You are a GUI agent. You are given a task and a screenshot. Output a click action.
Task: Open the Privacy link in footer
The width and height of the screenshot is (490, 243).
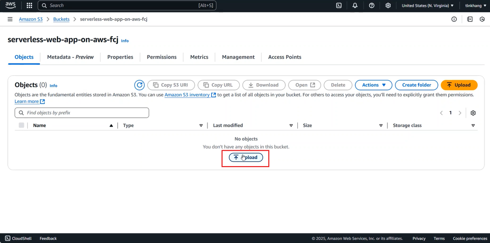click(x=419, y=238)
